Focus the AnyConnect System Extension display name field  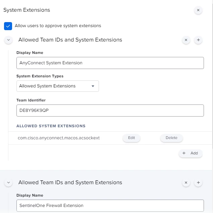coord(110,63)
